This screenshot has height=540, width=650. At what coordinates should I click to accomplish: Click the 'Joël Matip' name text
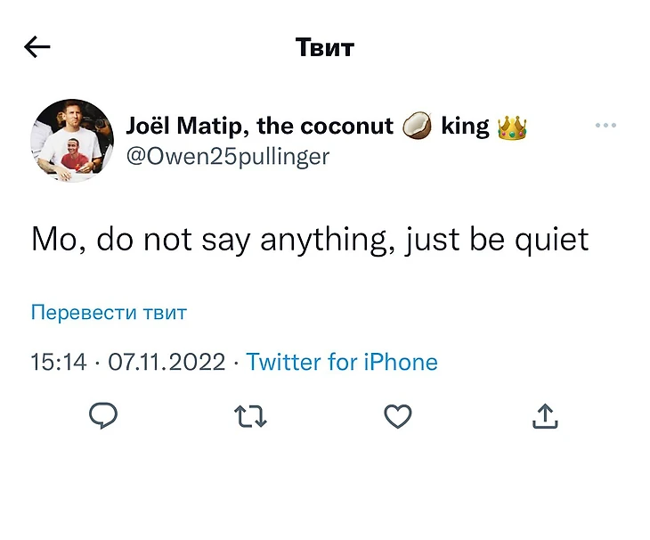(187, 126)
